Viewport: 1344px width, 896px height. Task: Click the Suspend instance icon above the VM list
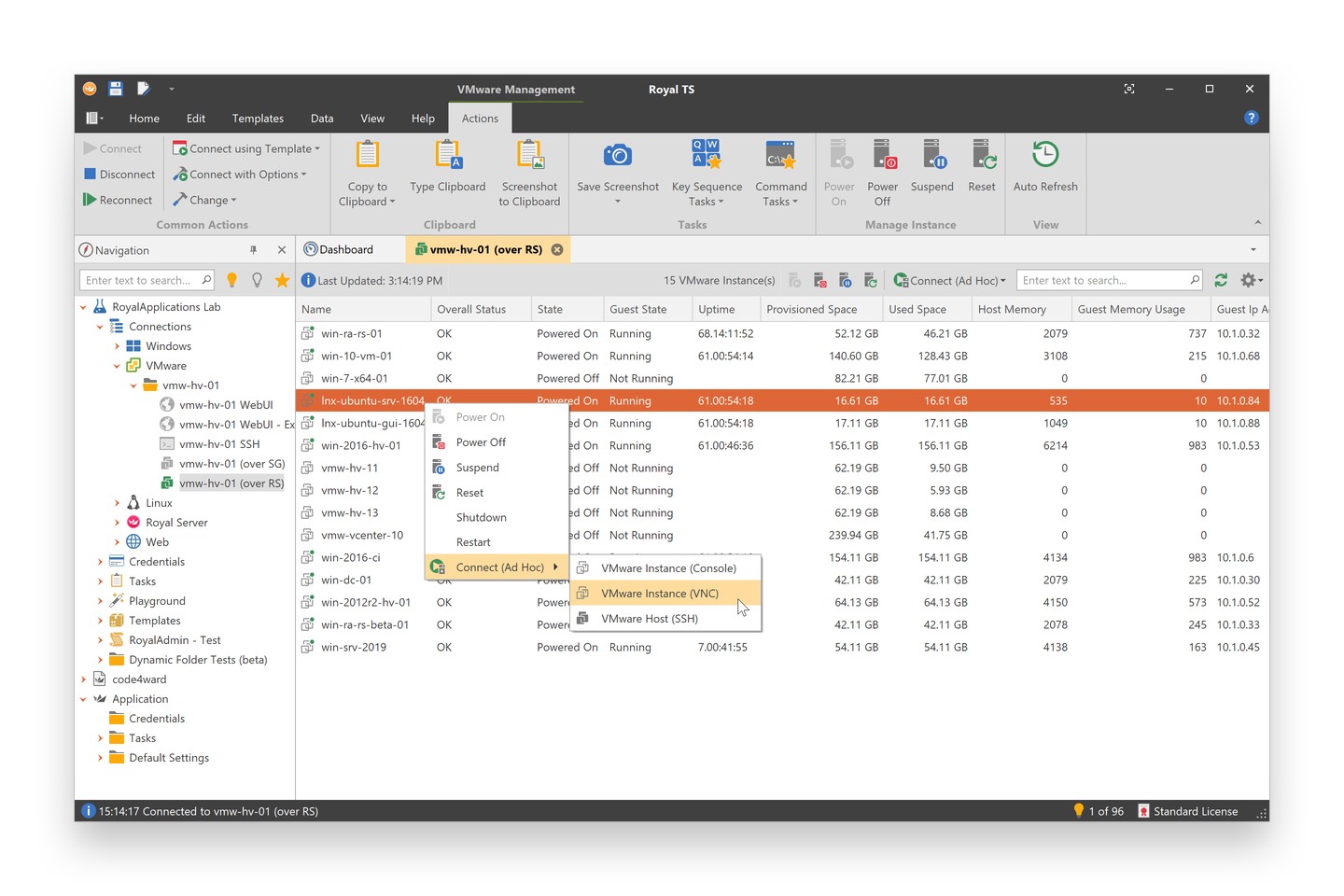845,279
